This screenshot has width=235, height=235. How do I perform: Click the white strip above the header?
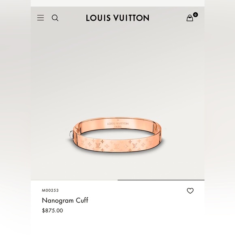[x=117, y=3]
